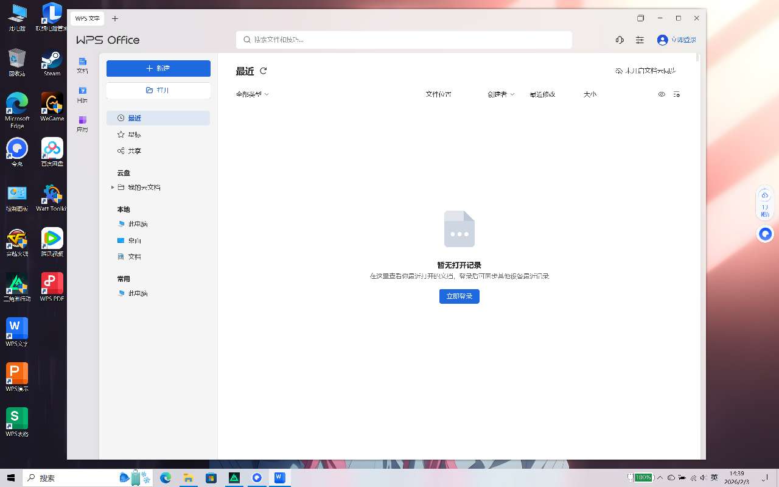Select 文档 documents icon in left rail
Viewport: 779px width, 487px height.
83,65
